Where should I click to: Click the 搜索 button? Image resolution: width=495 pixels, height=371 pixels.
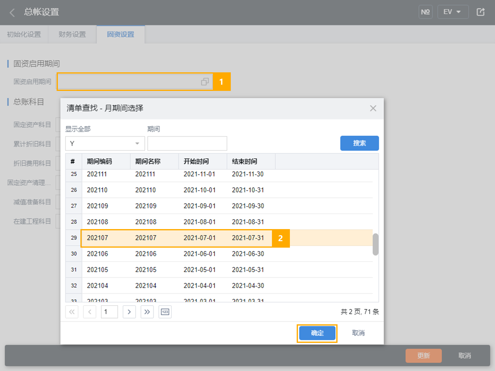(x=359, y=143)
